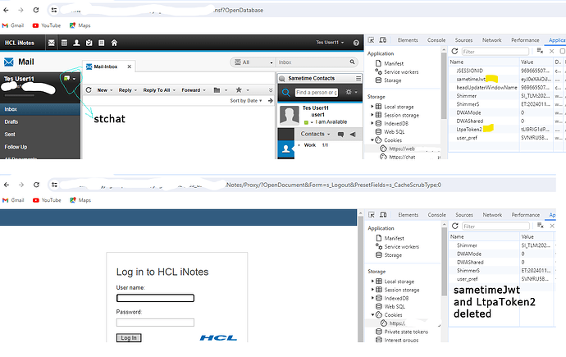The height and width of the screenshot is (357, 566).
Task: Open the Forward dropdown in mail toolbar
Action: pyautogui.click(x=194, y=90)
